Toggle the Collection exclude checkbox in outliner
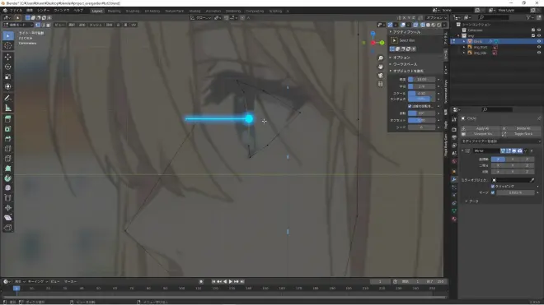 coord(533,30)
